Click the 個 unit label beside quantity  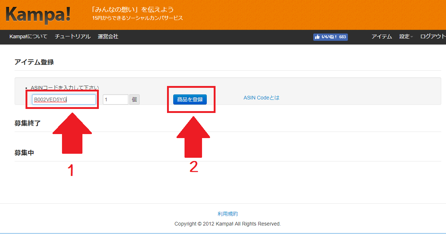click(x=135, y=99)
